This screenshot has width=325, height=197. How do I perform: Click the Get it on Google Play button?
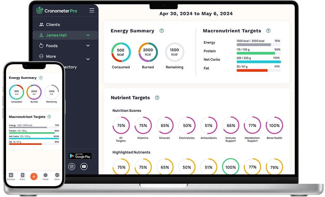click(x=80, y=156)
